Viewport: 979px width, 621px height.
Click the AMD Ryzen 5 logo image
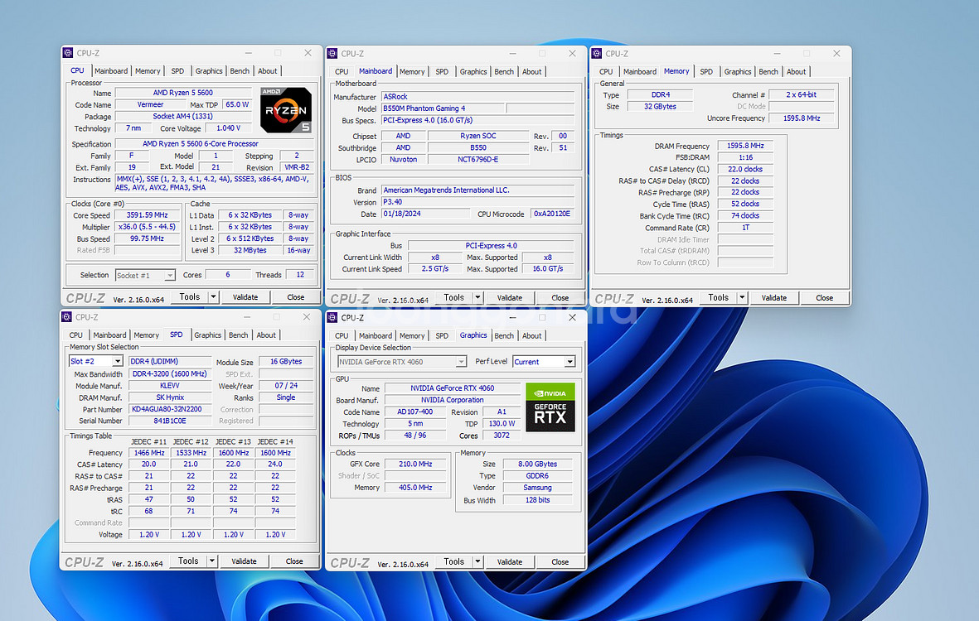pos(286,109)
